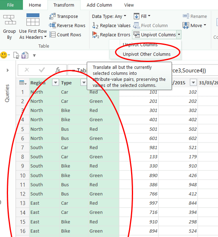This screenshot has width=218, height=237.
Task: Select row number 8
Action: (22, 157)
